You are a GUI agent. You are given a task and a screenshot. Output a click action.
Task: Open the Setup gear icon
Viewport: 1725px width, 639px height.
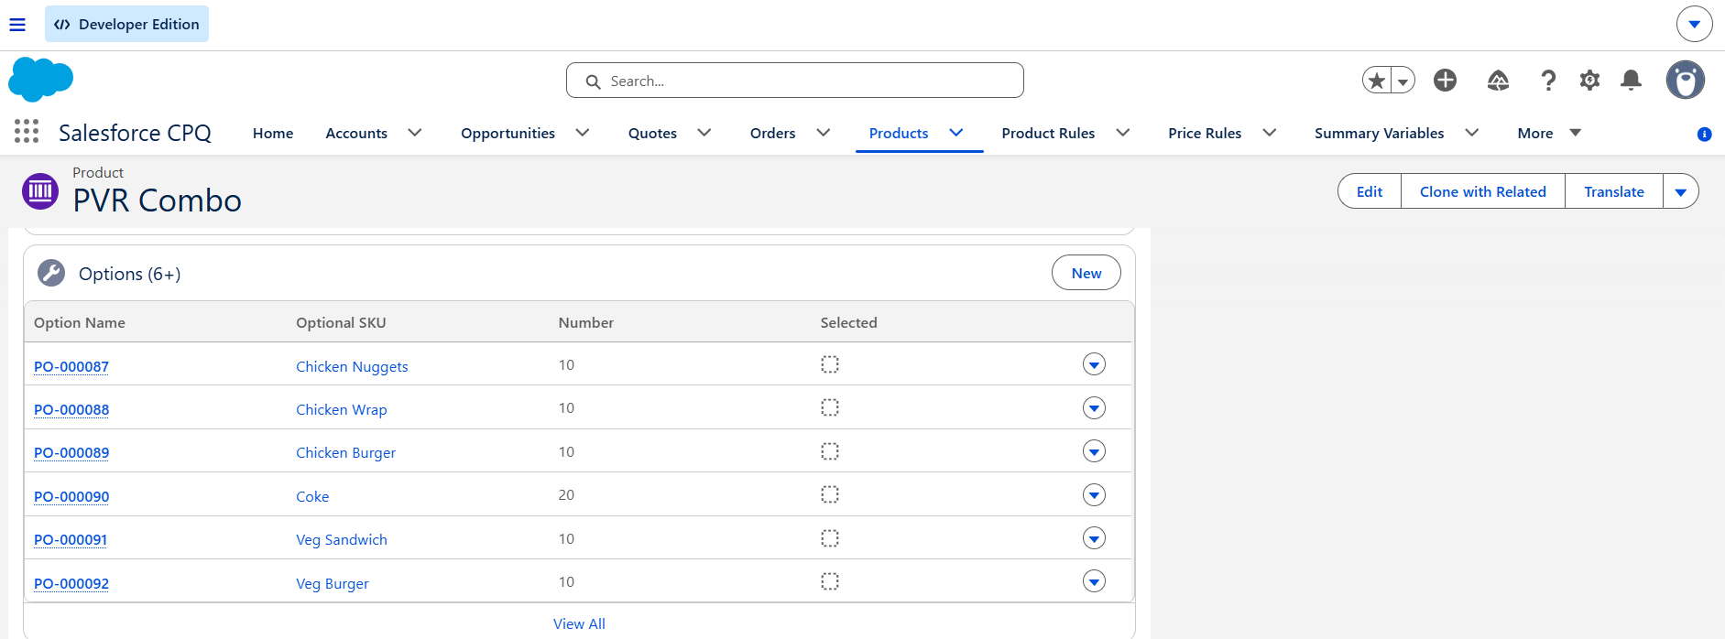pyautogui.click(x=1589, y=81)
